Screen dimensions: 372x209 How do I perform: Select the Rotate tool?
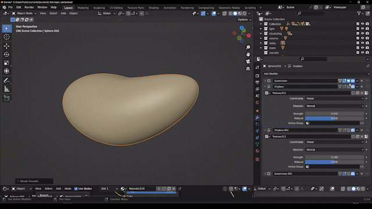6,54
